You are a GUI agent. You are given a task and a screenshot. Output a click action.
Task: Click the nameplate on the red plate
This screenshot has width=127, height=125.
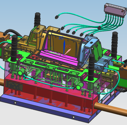click(x=14, y=86)
